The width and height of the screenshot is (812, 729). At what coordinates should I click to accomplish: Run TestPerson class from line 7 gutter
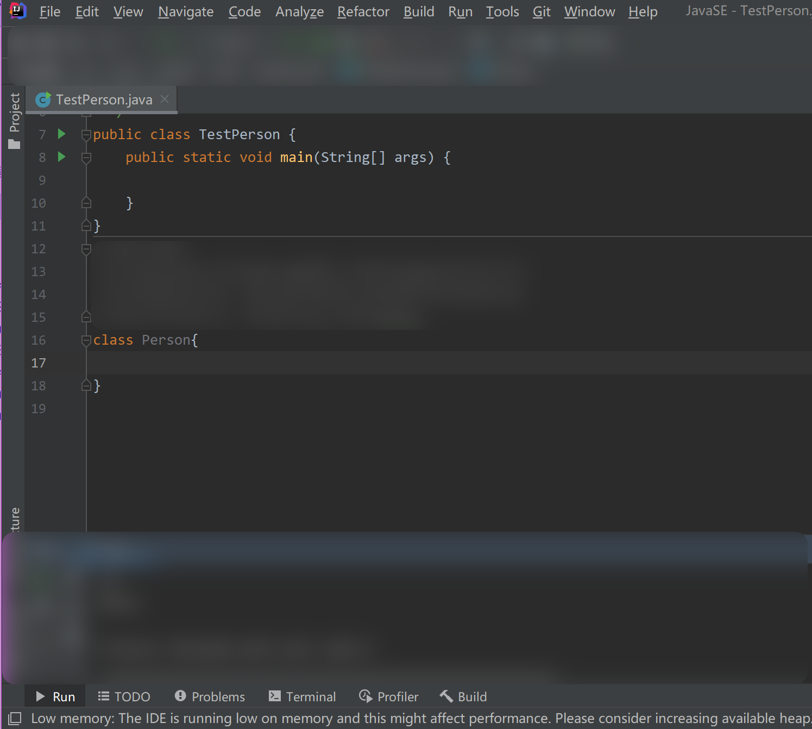pyautogui.click(x=61, y=134)
